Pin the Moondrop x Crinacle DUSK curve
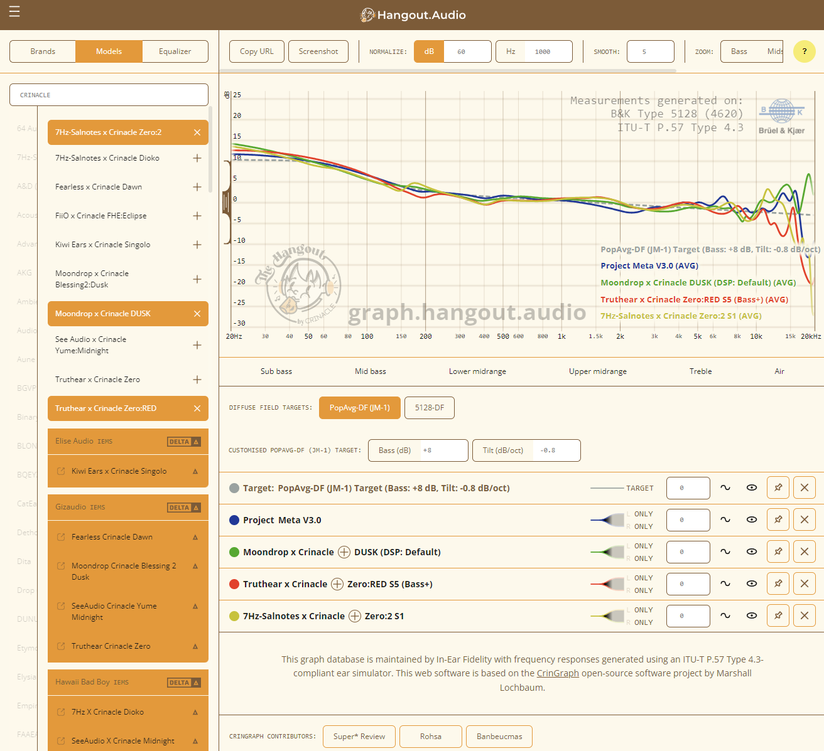 pos(778,551)
